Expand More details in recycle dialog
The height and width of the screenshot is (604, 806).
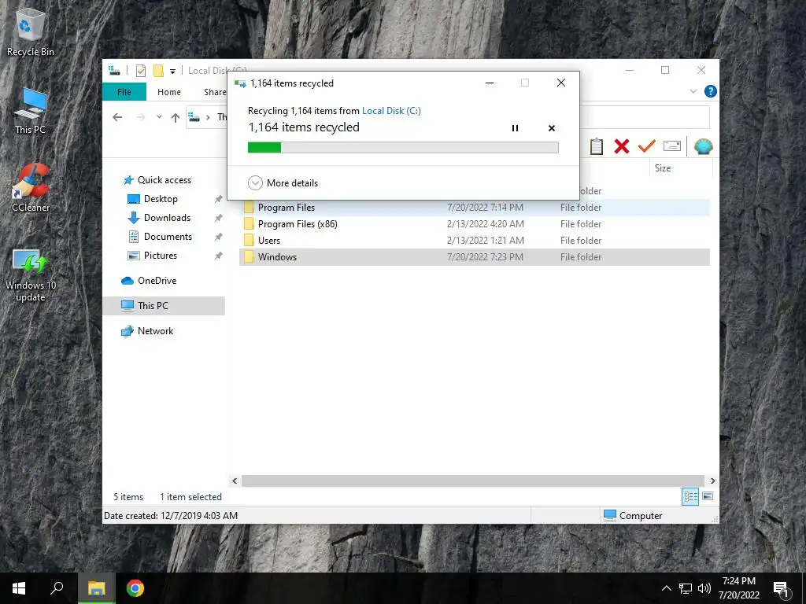click(x=283, y=182)
